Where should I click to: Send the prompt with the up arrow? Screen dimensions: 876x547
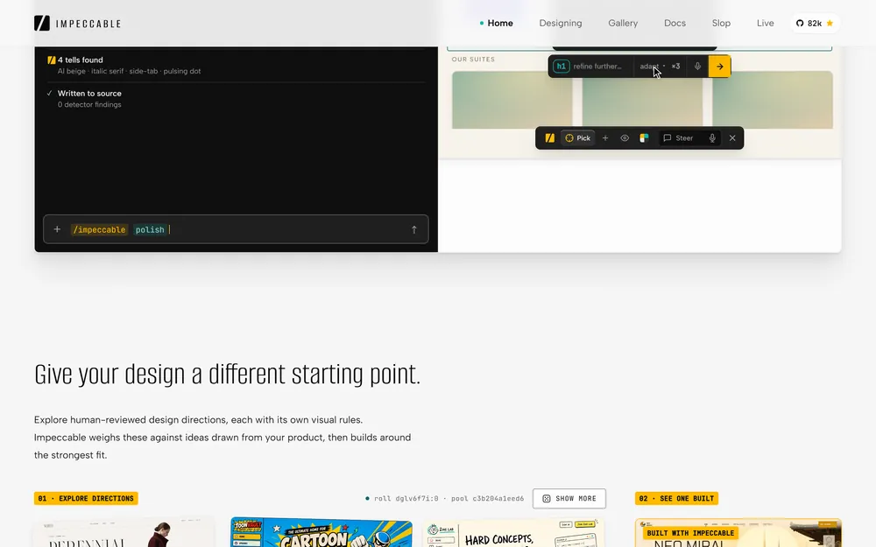coord(414,229)
